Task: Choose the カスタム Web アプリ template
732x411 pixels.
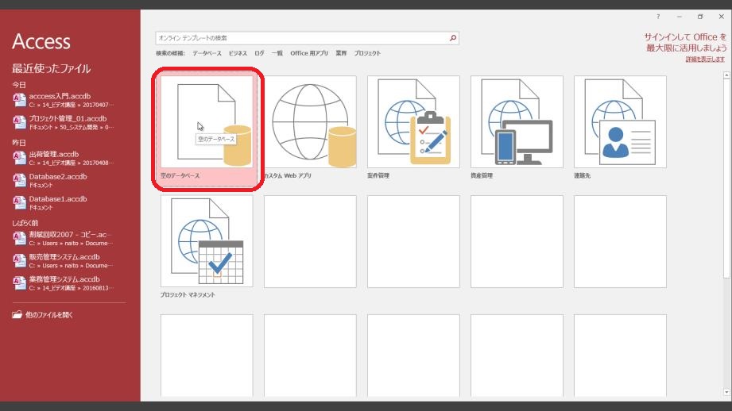Action: point(310,128)
